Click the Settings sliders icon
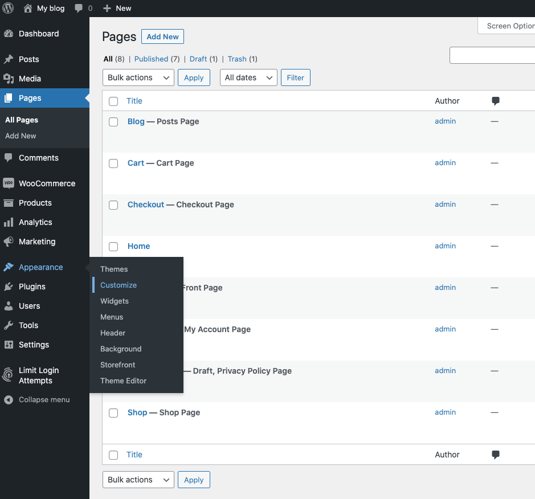This screenshot has width=535, height=499. point(9,345)
